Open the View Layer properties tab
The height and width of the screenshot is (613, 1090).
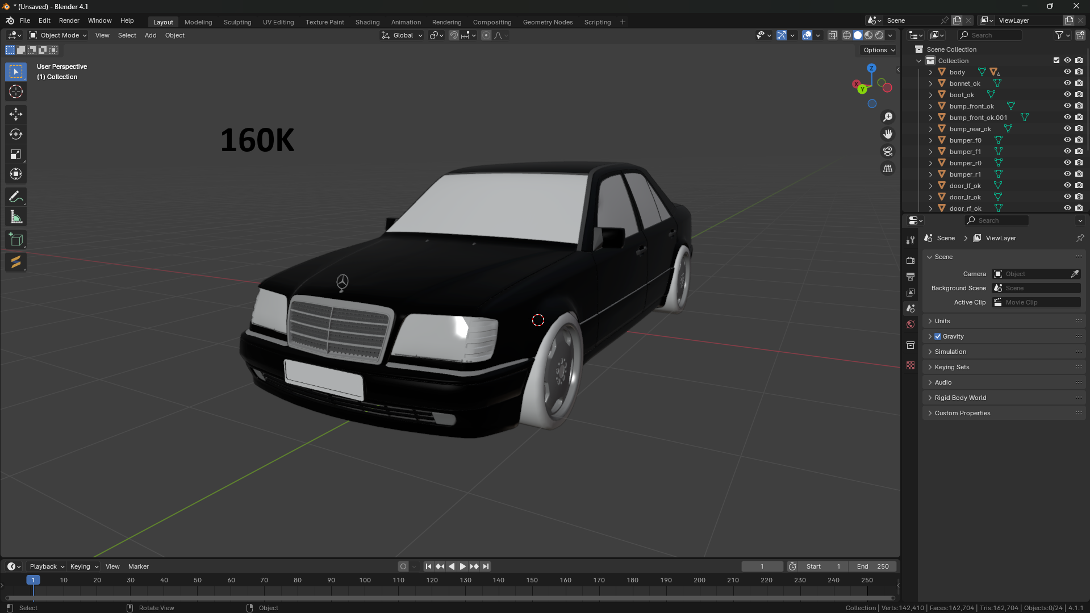tap(911, 292)
